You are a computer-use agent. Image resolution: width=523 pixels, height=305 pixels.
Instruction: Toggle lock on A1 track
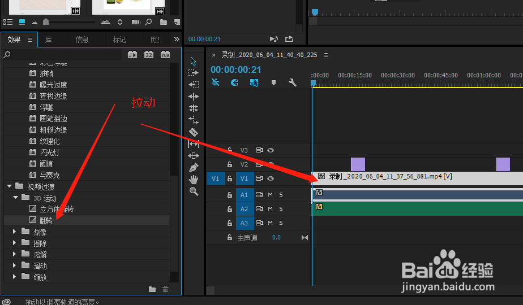pos(229,194)
